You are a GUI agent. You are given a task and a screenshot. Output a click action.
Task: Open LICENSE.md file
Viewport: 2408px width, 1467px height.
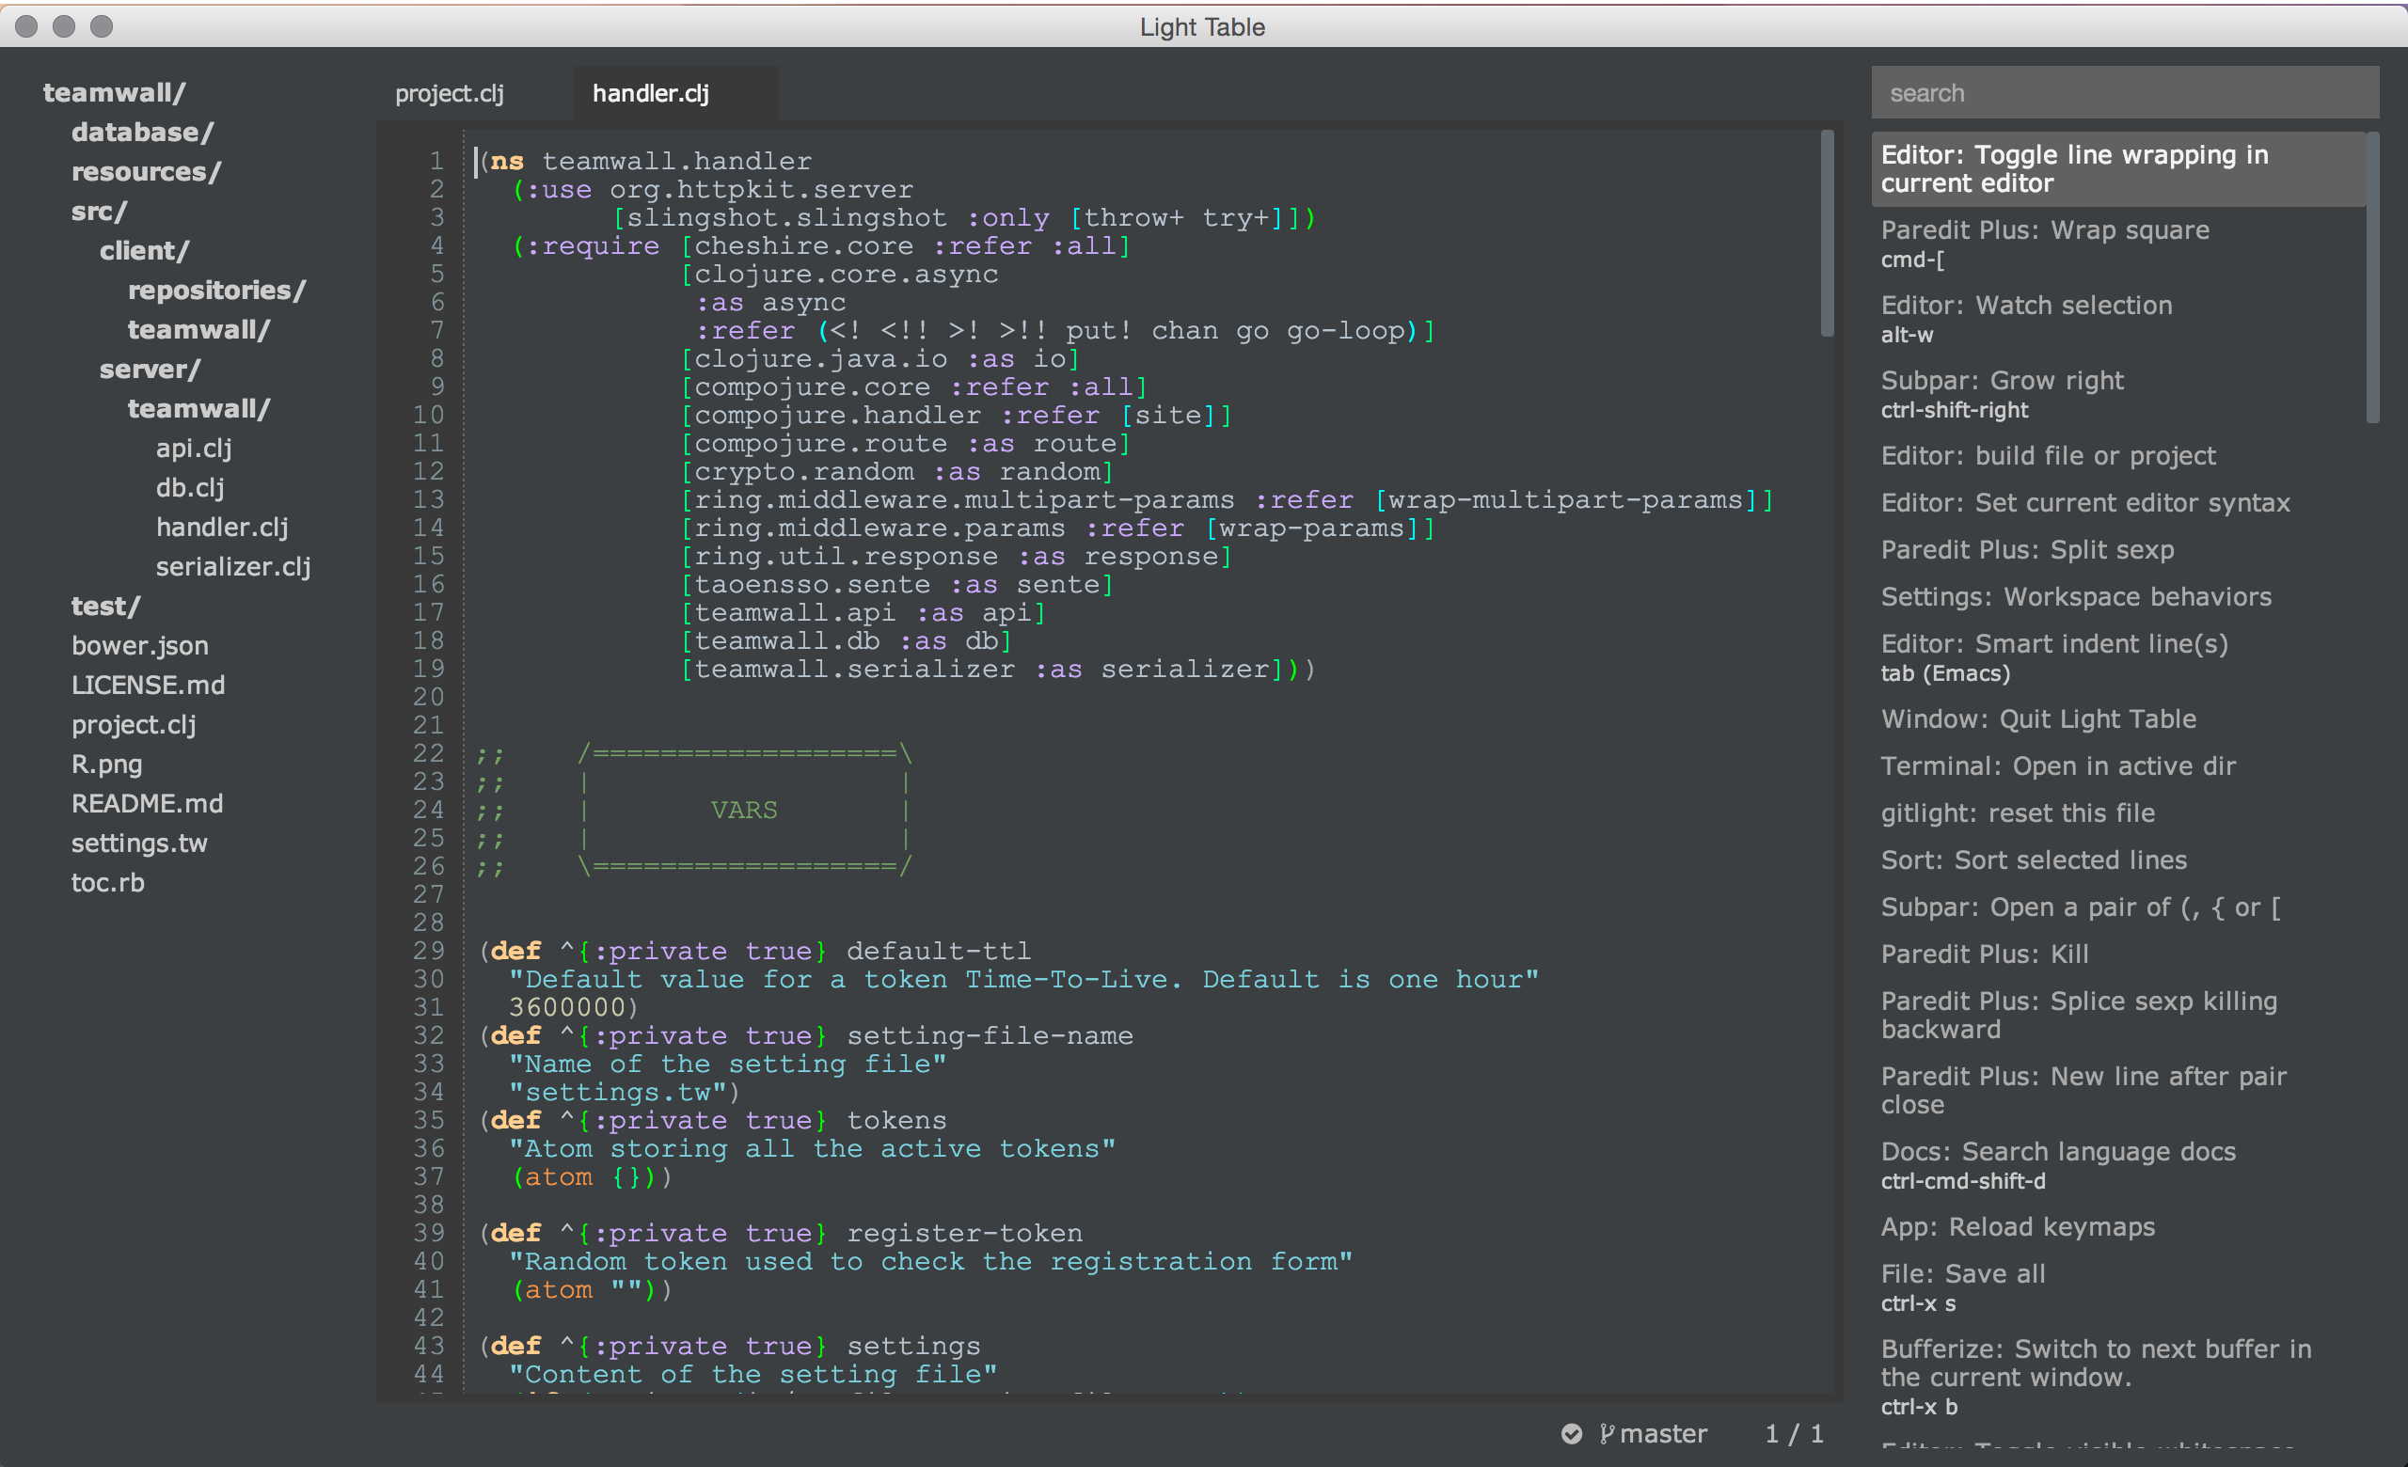(148, 685)
